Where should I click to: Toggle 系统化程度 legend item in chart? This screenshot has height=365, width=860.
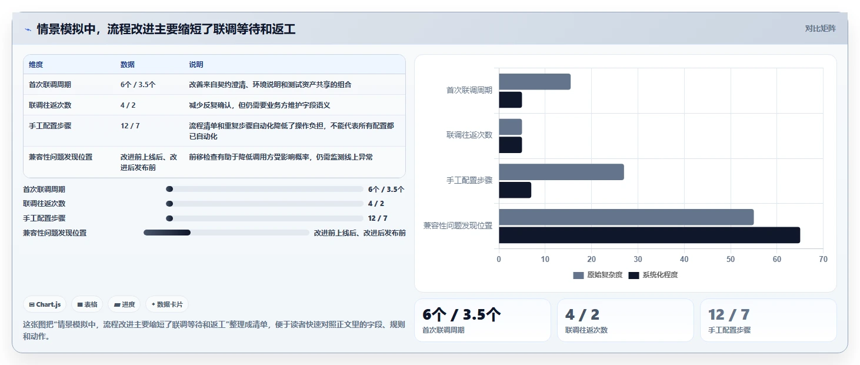tap(653, 275)
